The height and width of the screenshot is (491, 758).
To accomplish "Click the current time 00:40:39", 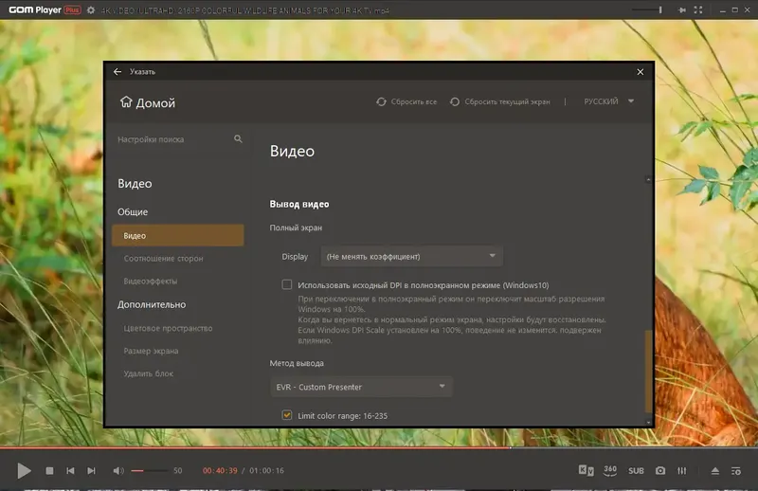I will pyautogui.click(x=220, y=471).
